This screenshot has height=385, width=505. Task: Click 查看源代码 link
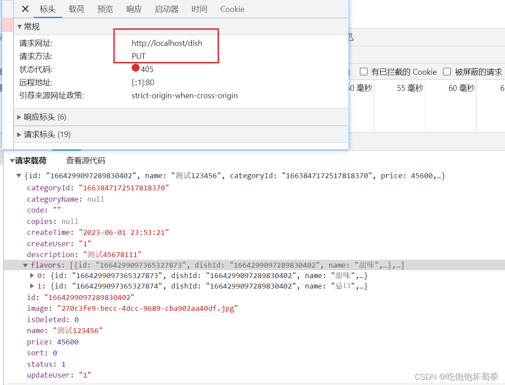(85, 161)
